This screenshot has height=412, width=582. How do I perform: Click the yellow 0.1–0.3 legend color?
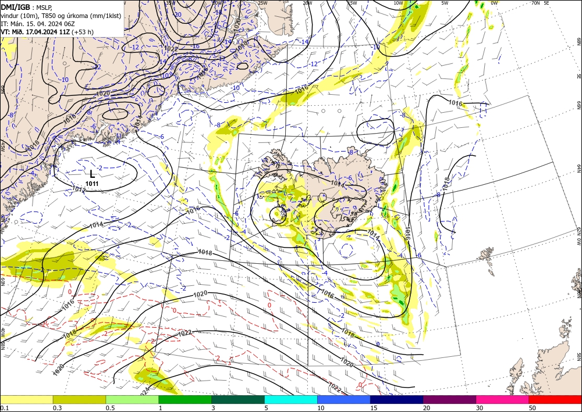click(x=26, y=399)
